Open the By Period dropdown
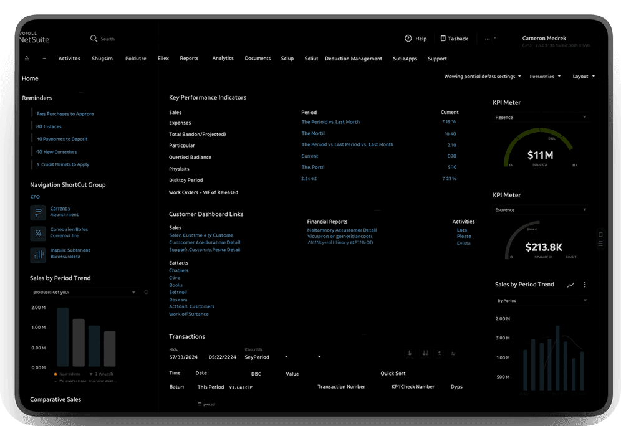Viewport: 621px width, 426px height. coord(540,301)
